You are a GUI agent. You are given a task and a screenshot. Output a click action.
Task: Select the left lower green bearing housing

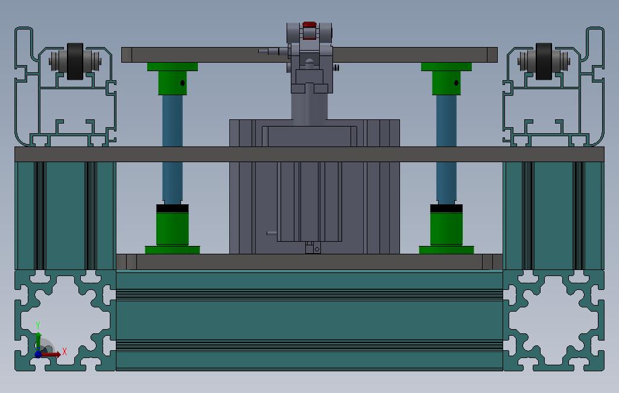173,233
